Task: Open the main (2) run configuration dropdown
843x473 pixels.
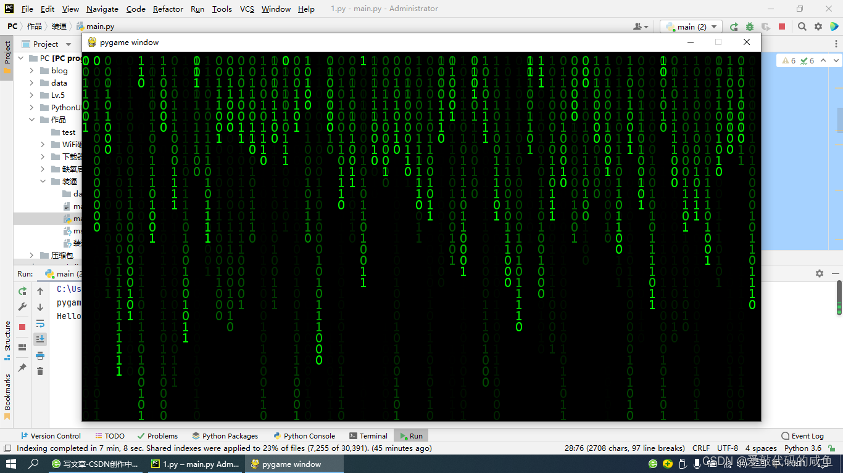Action: [691, 26]
